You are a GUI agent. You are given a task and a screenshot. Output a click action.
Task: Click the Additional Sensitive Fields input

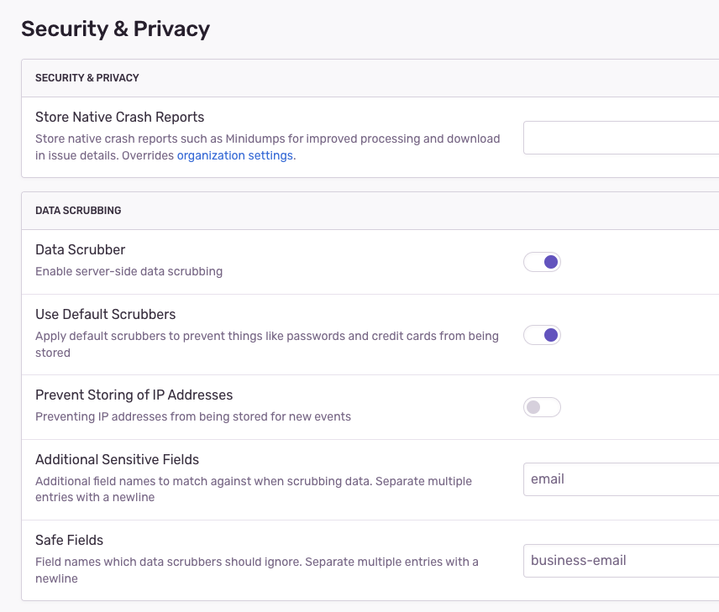click(622, 479)
